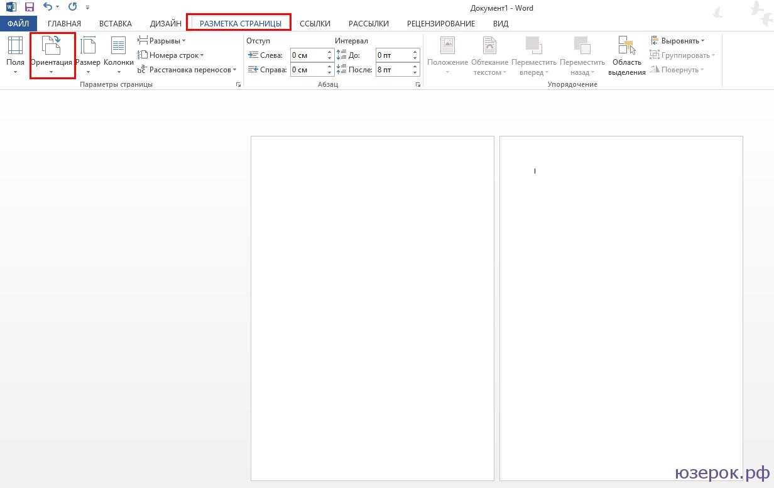Click the Save icon in quick access toolbar
Screen dimensions: 774x488
pos(29,8)
